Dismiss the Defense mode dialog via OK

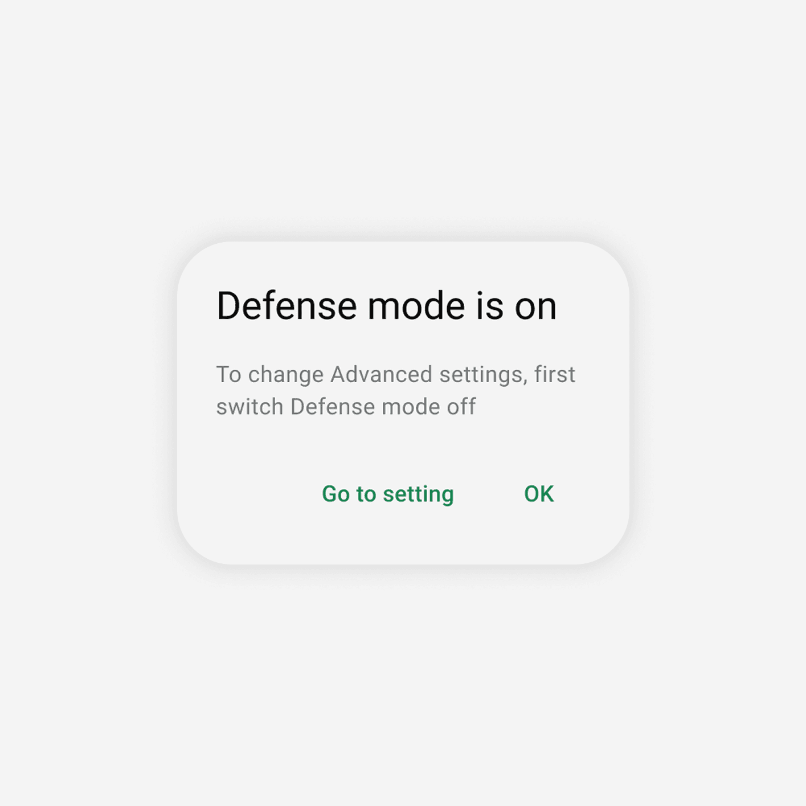(x=539, y=494)
